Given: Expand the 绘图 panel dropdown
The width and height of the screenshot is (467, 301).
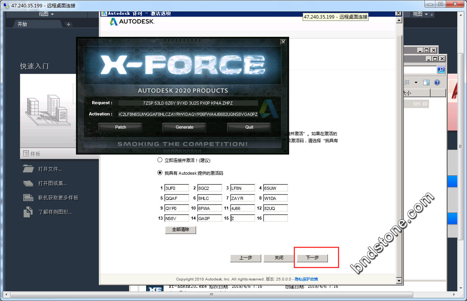Looking at the screenshot, I should 47,14.
